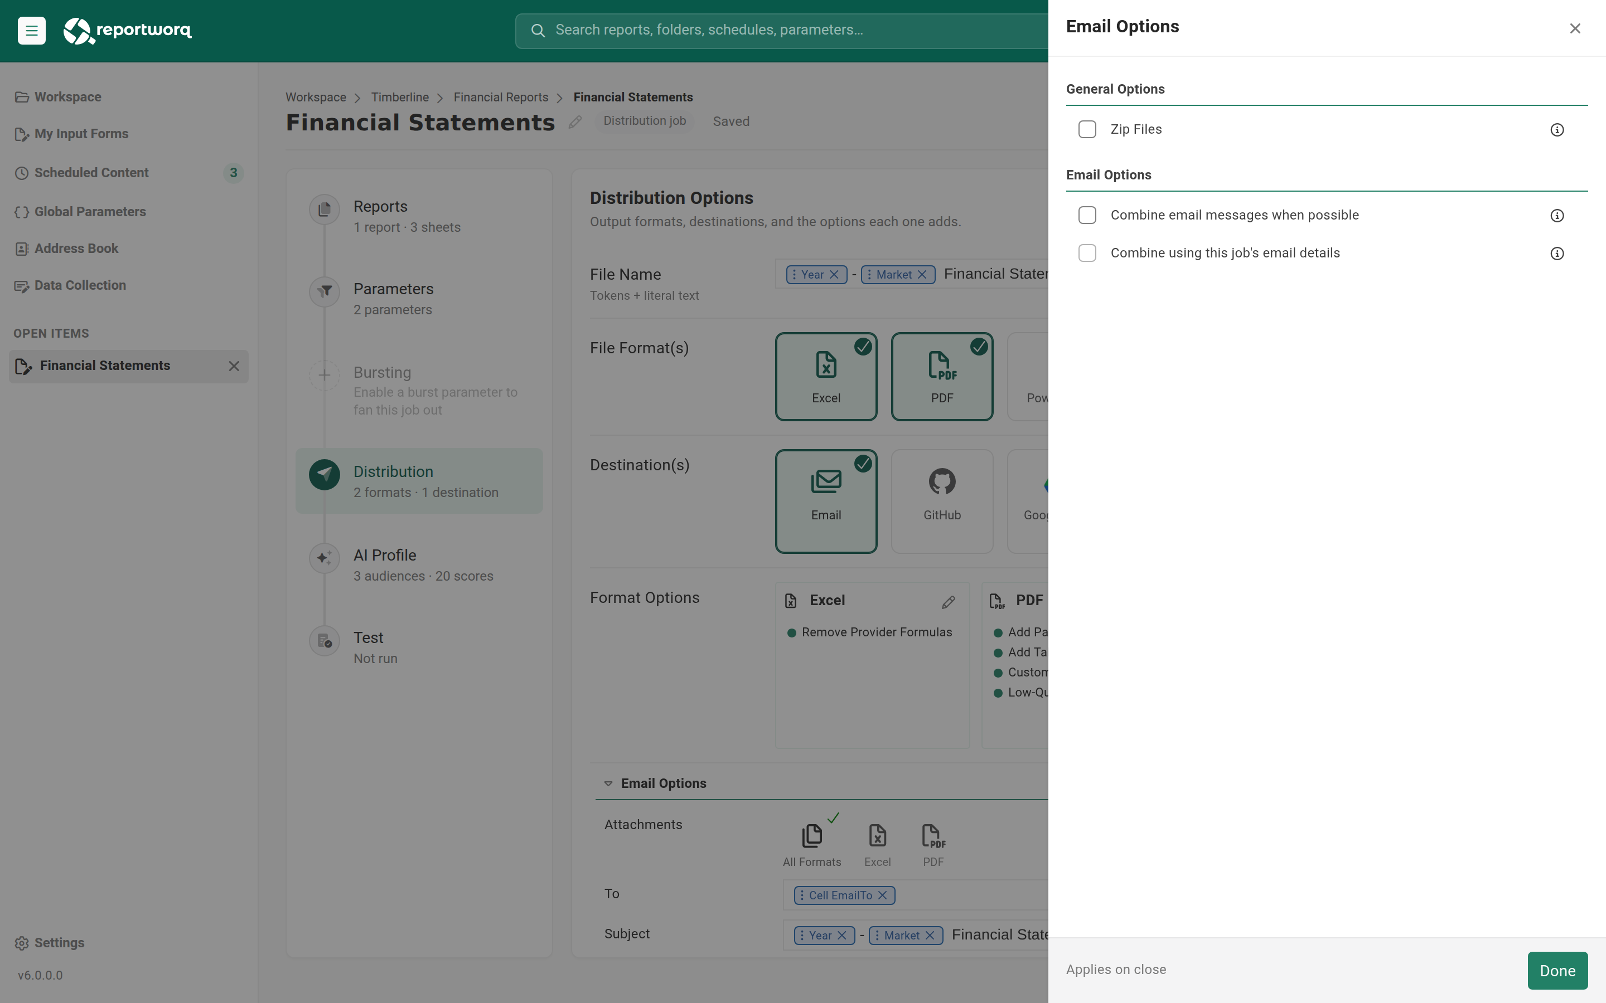Close the Email Options panel
Screen dimensions: 1606x1003
pyautogui.click(x=1575, y=28)
